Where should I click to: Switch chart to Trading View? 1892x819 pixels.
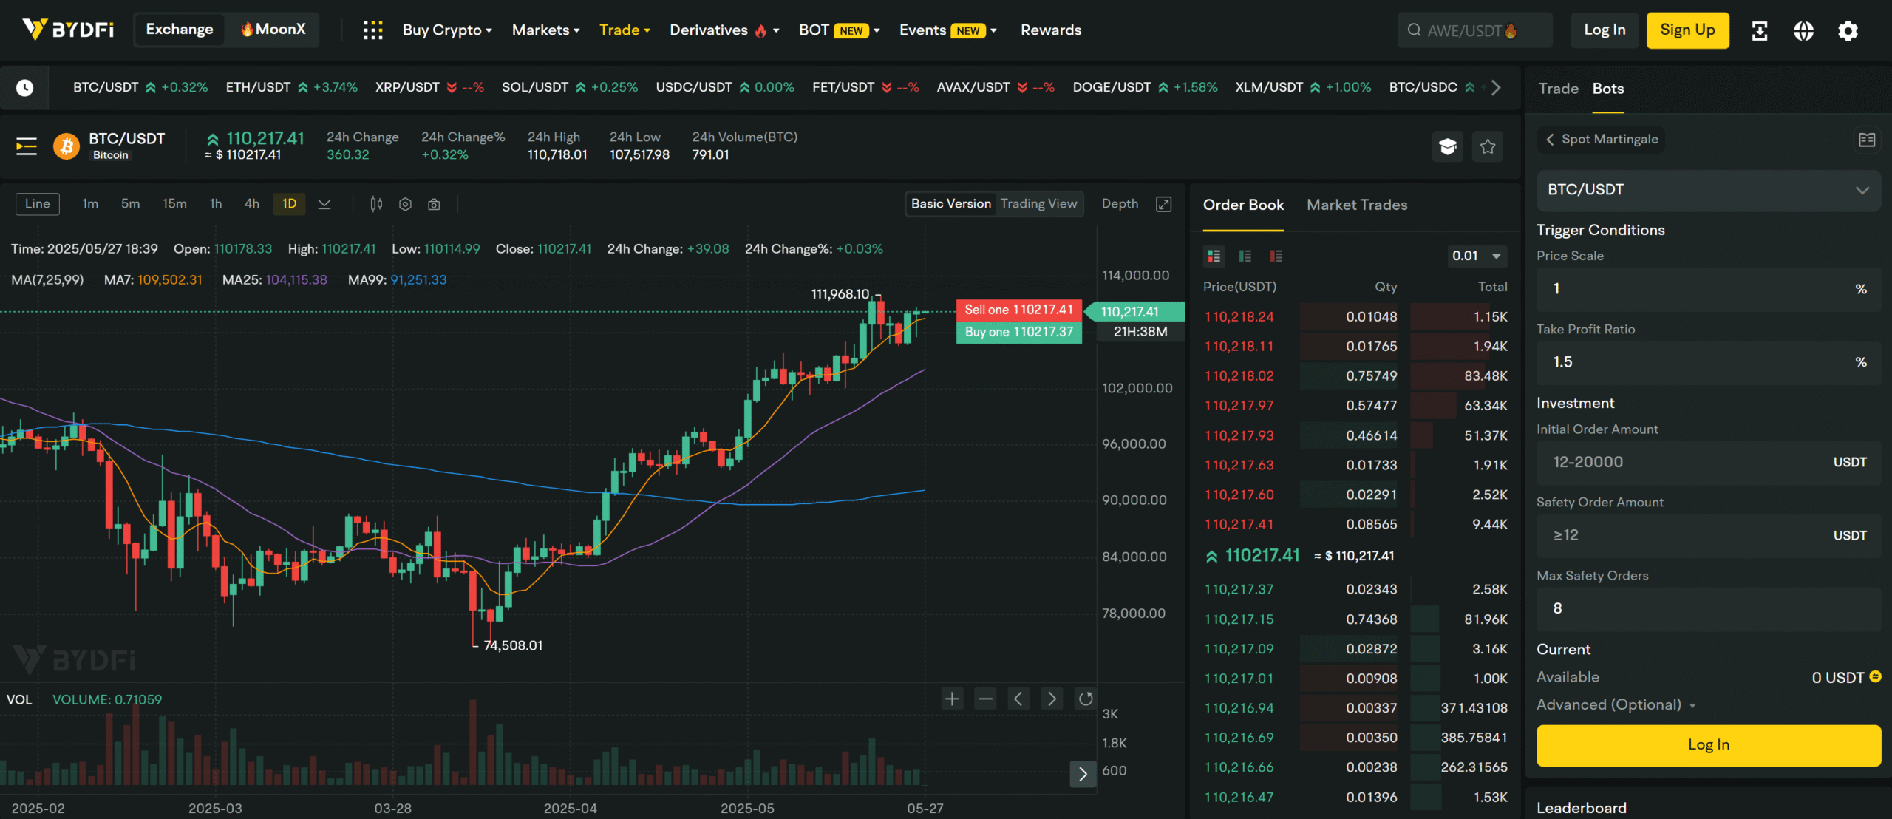(x=1038, y=204)
